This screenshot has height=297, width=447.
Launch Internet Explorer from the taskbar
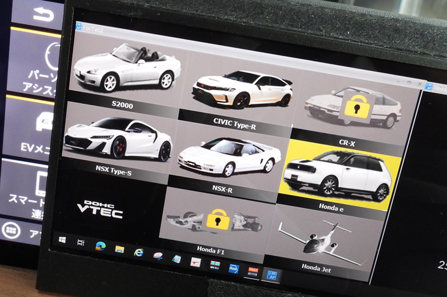click(x=138, y=252)
